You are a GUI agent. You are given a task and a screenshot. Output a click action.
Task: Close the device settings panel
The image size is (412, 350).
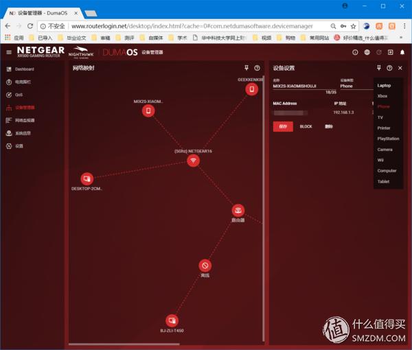coord(400,68)
